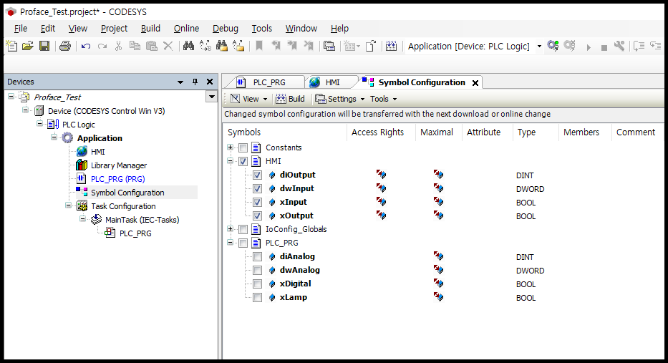
Task: Pin the Devices panel
Action: tap(195, 82)
